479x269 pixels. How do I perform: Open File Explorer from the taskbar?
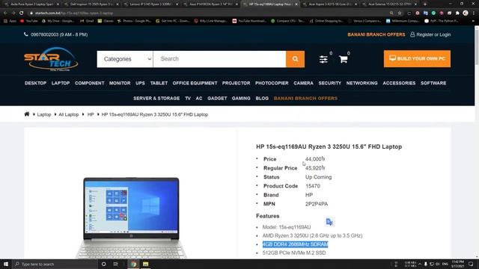pos(146,264)
